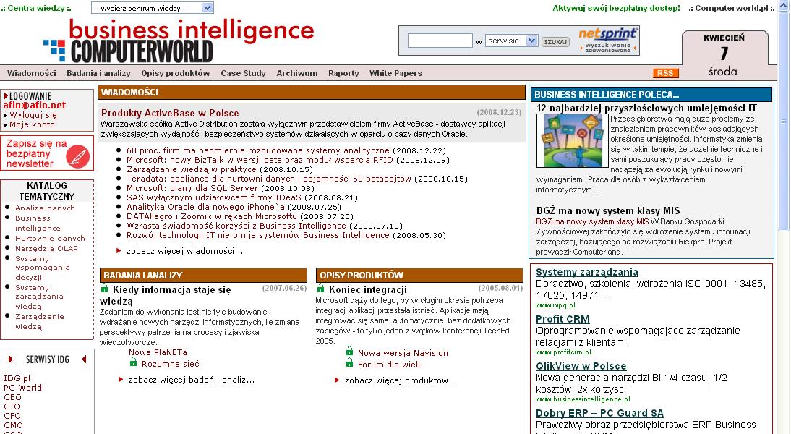This screenshot has height=434, width=791.
Task: Click the page vertical scrollbar
Action: tap(784, 121)
